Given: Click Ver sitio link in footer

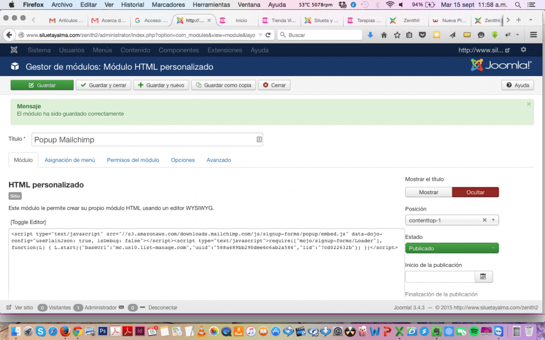Looking at the screenshot, I should pyautogui.click(x=20, y=307).
